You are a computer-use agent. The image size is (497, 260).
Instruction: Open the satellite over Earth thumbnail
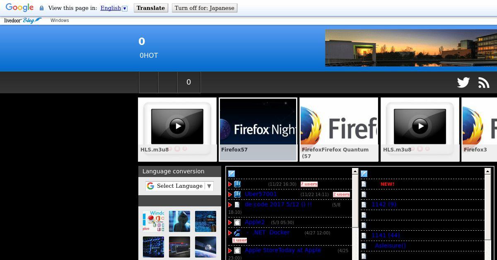205,247
